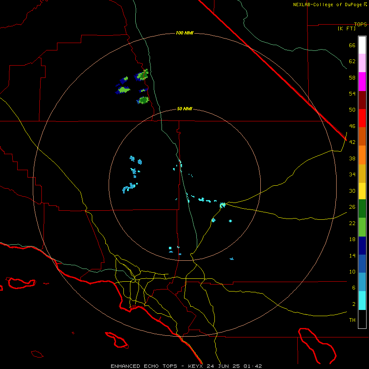Click the '38' legend value
Image resolution: width=369 pixels, height=369 pixels.
coord(352,158)
